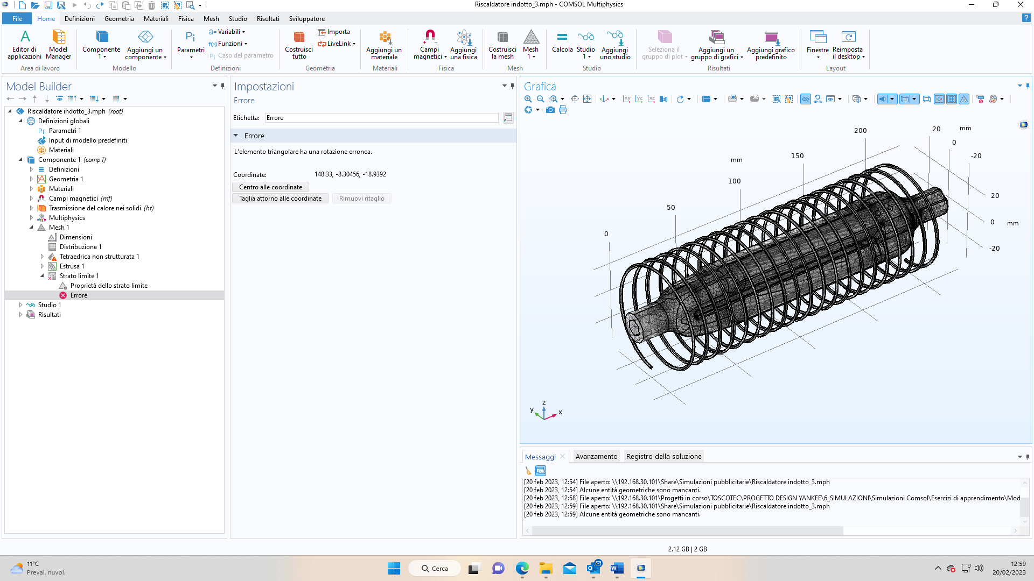Collapse the Mesh 1 tree node
This screenshot has height=581, width=1034.
click(x=31, y=228)
